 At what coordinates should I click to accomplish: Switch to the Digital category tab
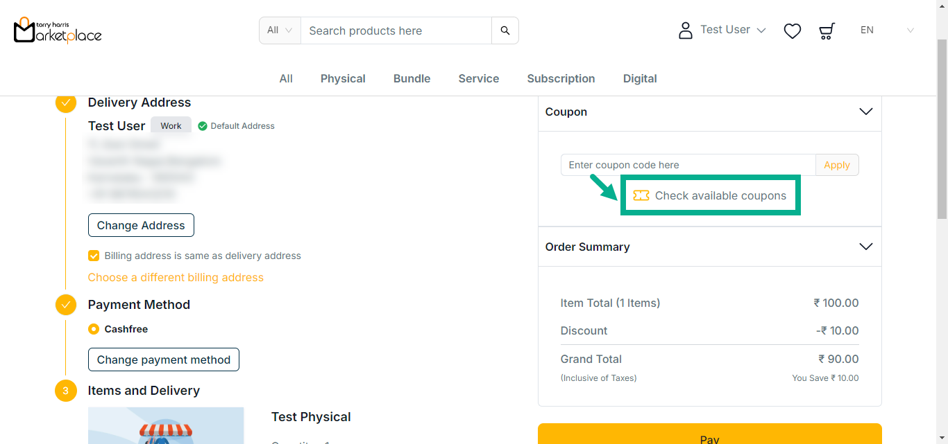(x=639, y=79)
